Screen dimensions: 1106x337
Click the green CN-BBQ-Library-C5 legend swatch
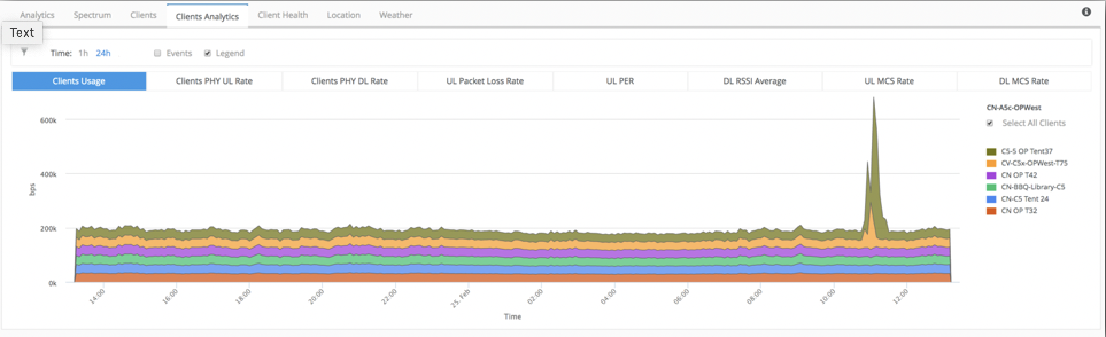point(991,187)
